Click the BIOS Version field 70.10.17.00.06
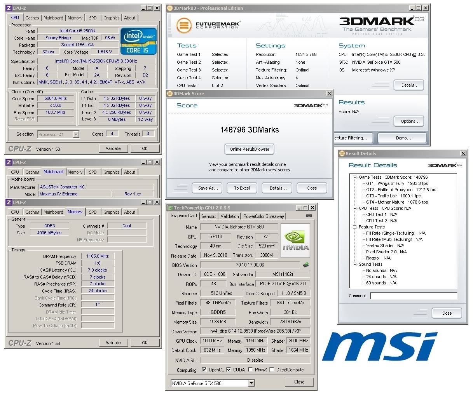Image resolution: width=473 pixels, height=399 pixels. point(250,265)
